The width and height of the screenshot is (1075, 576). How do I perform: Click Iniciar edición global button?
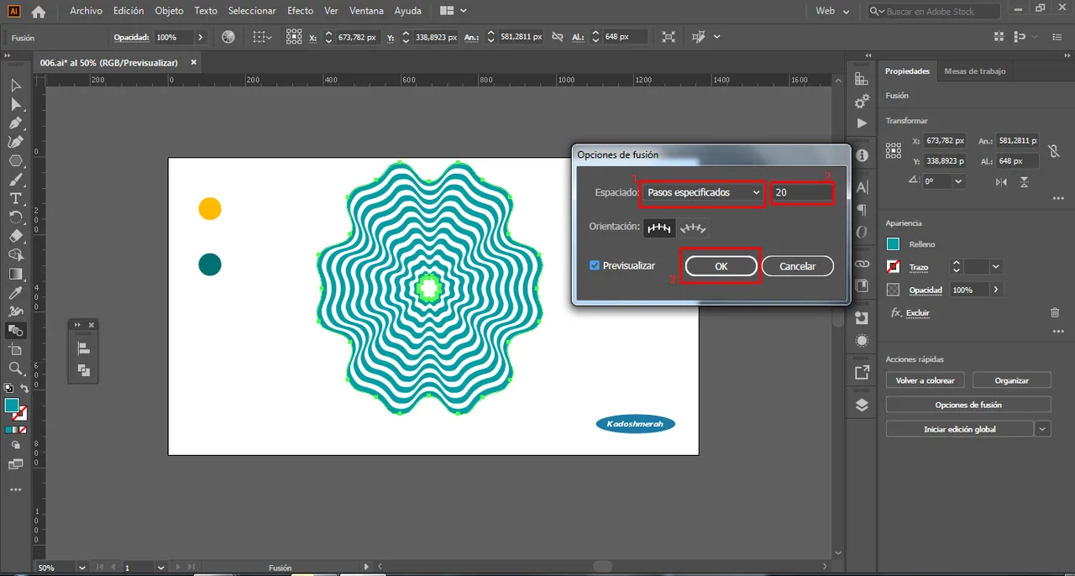click(x=960, y=429)
